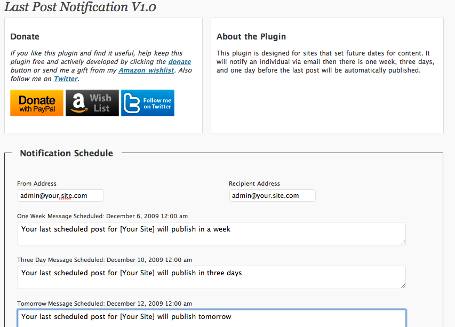
Task: Click the Donate section heading
Action: point(25,37)
